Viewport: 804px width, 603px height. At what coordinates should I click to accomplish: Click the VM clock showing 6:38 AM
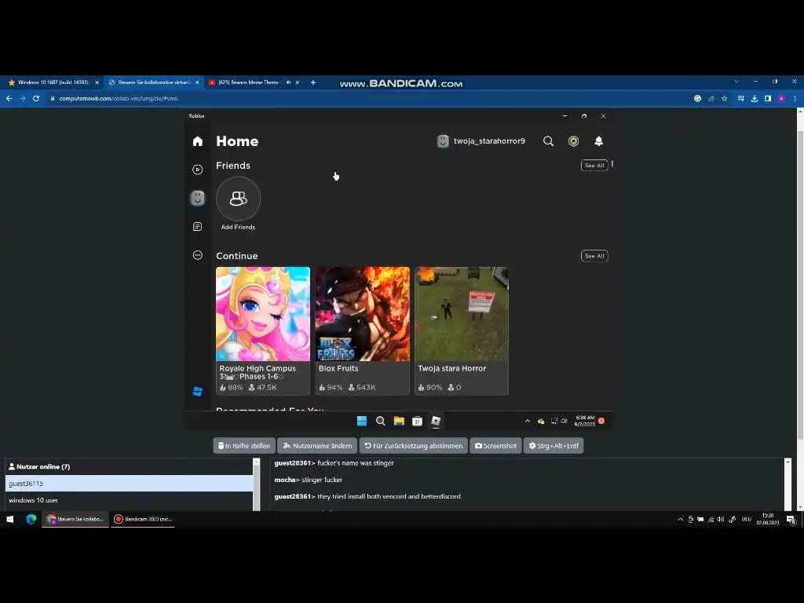584,421
